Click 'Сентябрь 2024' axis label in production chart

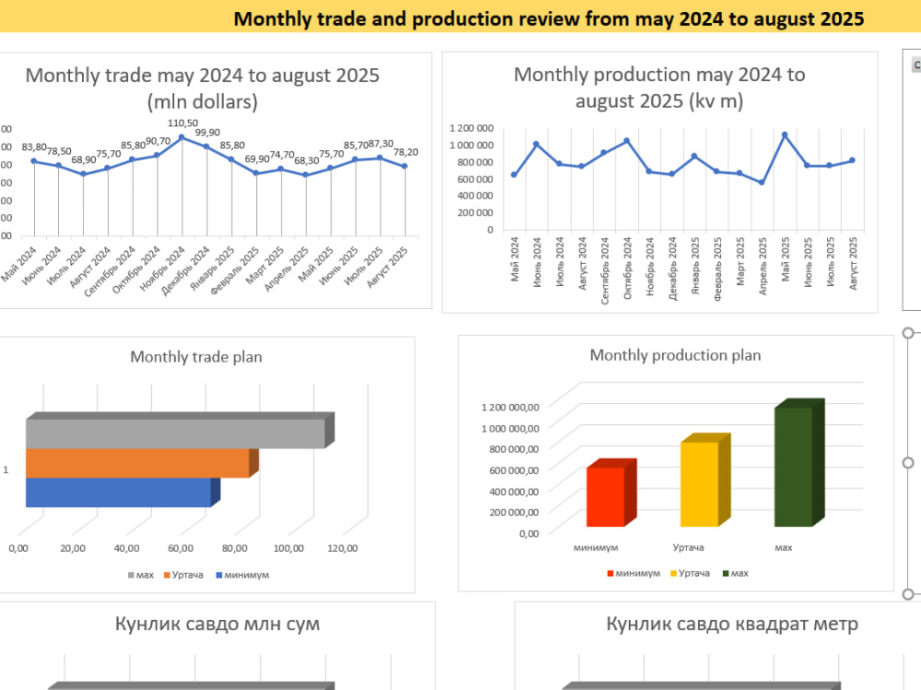604,270
